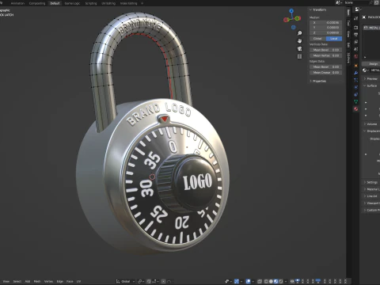Open the View tab in the sidebar
Viewport: 380px width, 285px height.
pyautogui.click(x=348, y=34)
